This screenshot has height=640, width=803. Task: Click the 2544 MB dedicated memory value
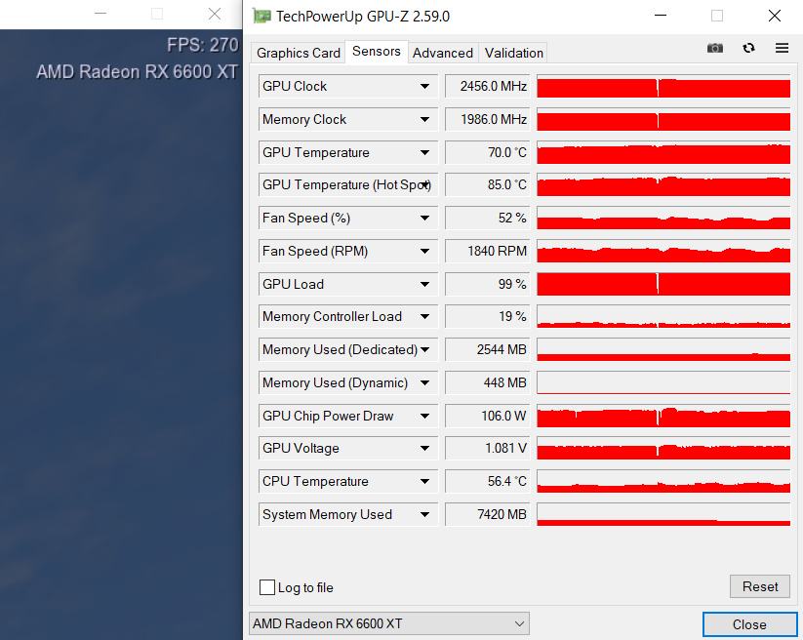coord(488,349)
